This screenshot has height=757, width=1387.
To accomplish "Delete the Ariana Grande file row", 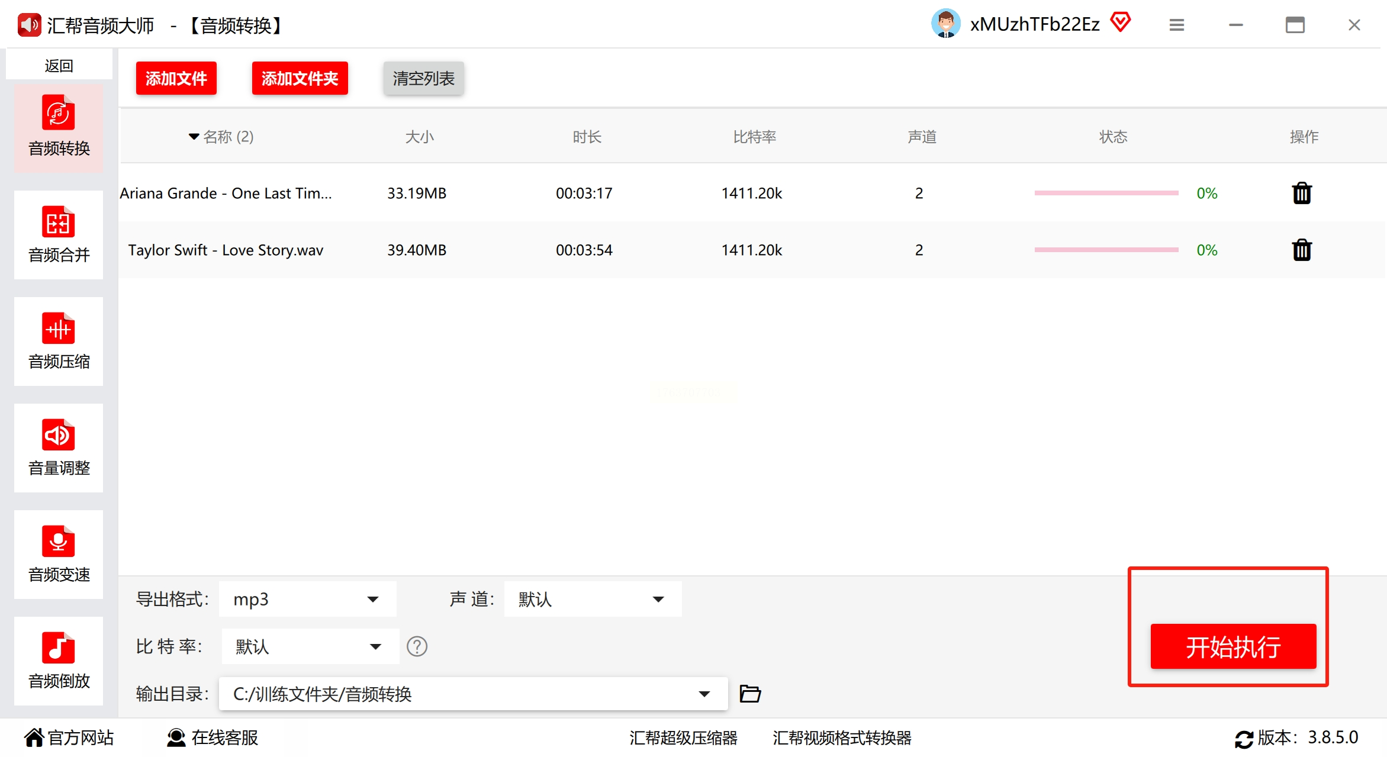I will [1301, 193].
